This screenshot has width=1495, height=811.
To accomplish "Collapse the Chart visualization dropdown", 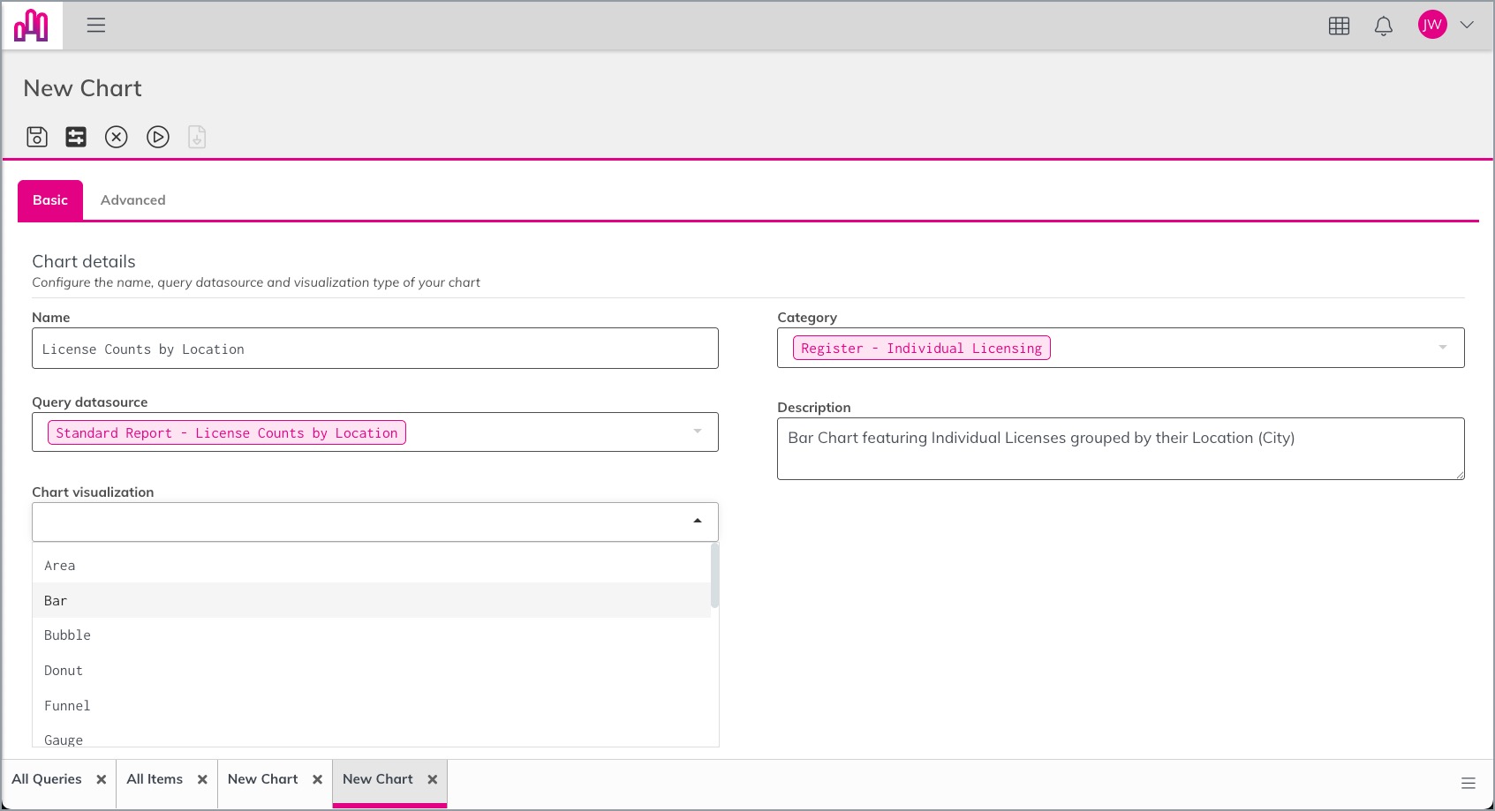I will (x=698, y=521).
